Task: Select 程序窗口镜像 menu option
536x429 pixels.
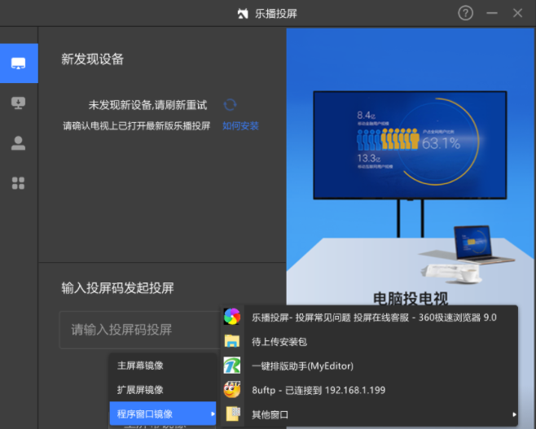Action: [163, 414]
